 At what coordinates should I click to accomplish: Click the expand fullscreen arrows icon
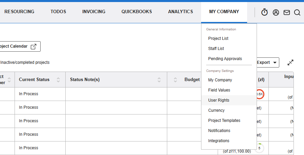(290, 62)
